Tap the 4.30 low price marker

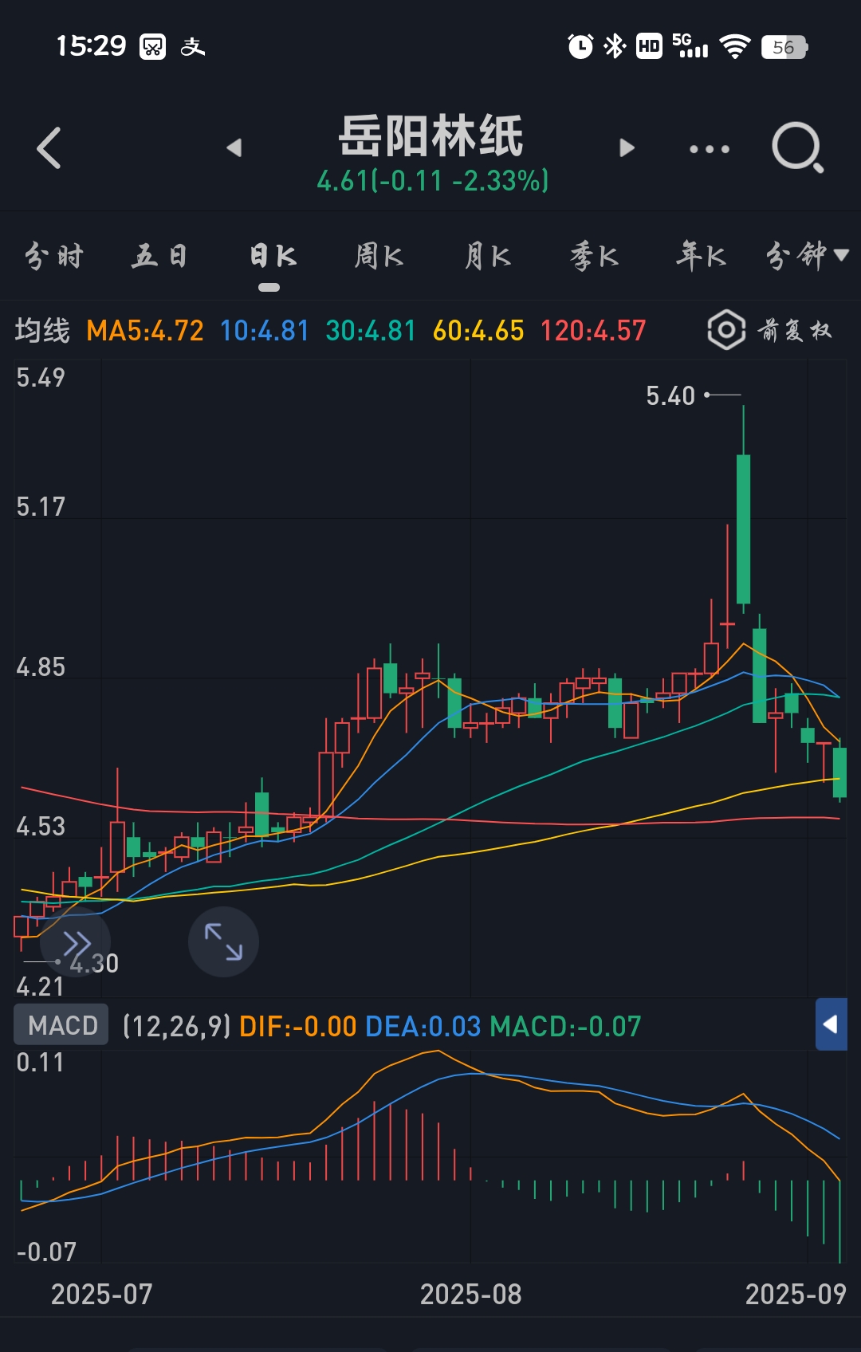click(94, 963)
